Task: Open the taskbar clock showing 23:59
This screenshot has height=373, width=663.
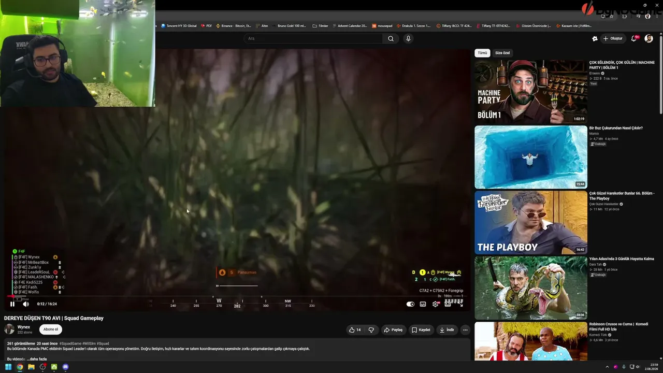Action: (651, 367)
